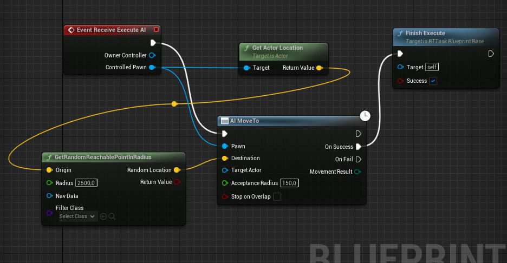This screenshot has height=263, width=507.
Task: Click the Radius value field 2500,0
Action: (x=86, y=183)
